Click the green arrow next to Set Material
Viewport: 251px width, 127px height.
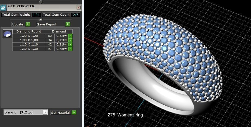tap(74, 113)
